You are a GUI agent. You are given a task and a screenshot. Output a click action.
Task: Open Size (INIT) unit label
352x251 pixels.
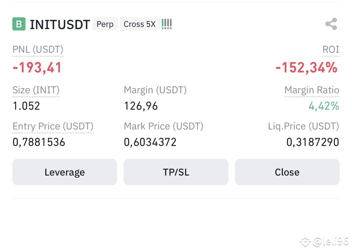click(36, 90)
